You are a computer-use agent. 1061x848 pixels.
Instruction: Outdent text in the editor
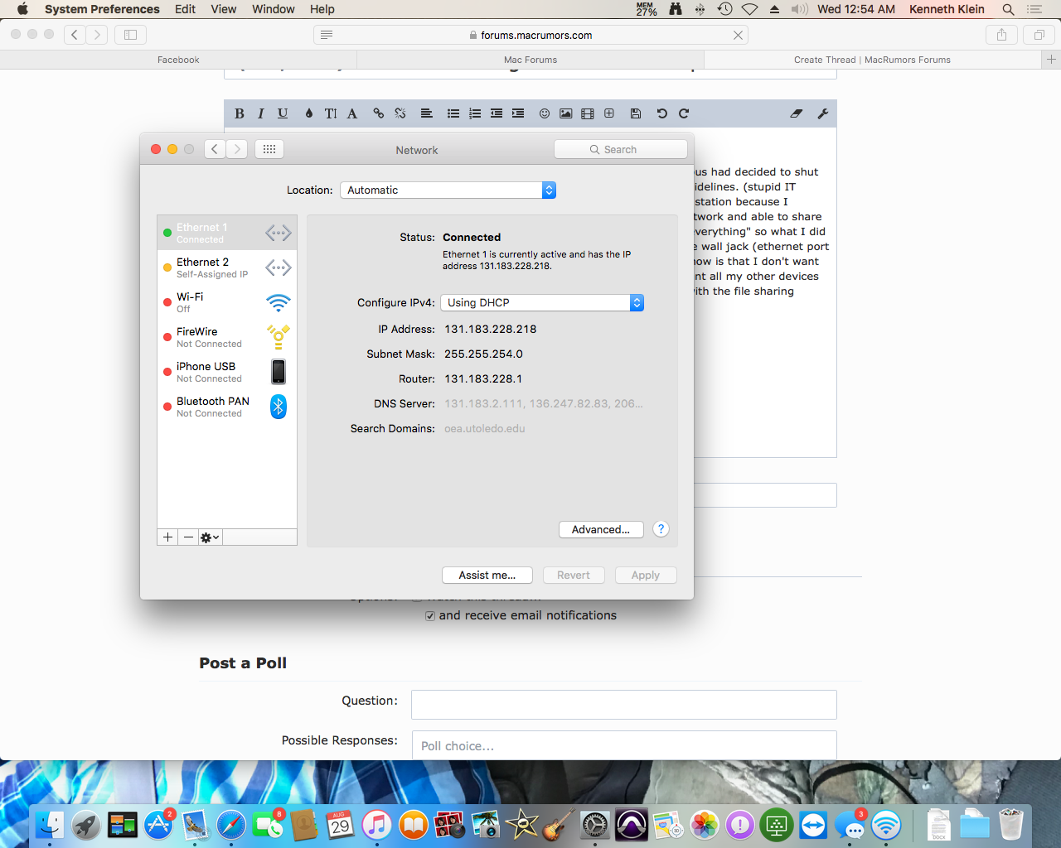click(x=497, y=113)
